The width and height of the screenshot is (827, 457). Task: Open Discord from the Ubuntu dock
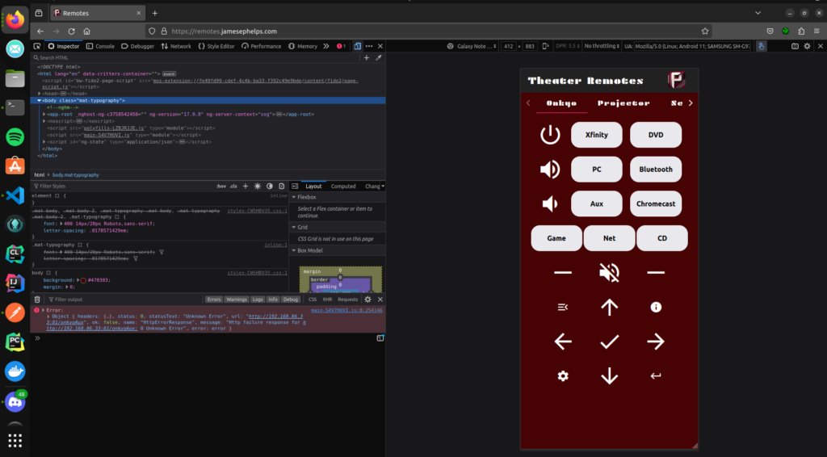pyautogui.click(x=15, y=403)
